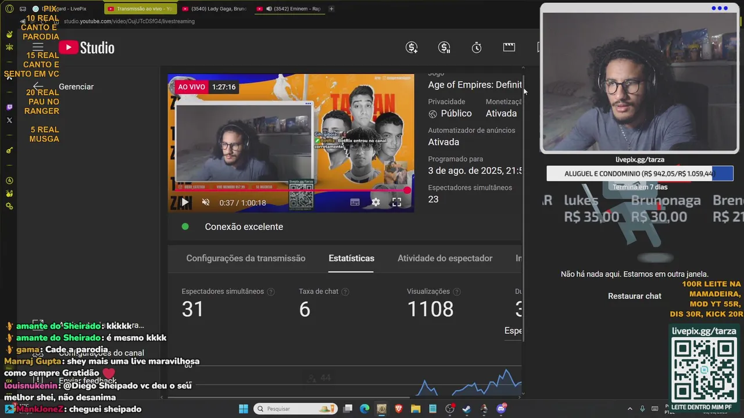The width and height of the screenshot is (744, 418).
Task: Open the stopwatch timer icon in Studio header
Action: coord(477,48)
